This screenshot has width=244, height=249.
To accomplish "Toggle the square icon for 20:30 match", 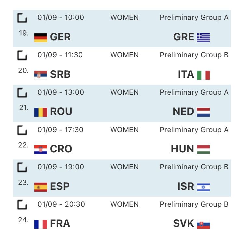I will tap(22, 205).
